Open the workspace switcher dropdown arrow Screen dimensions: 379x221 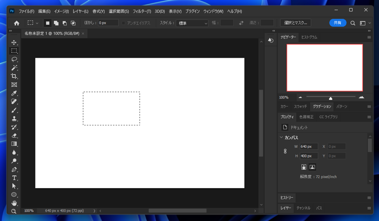[x=369, y=23]
